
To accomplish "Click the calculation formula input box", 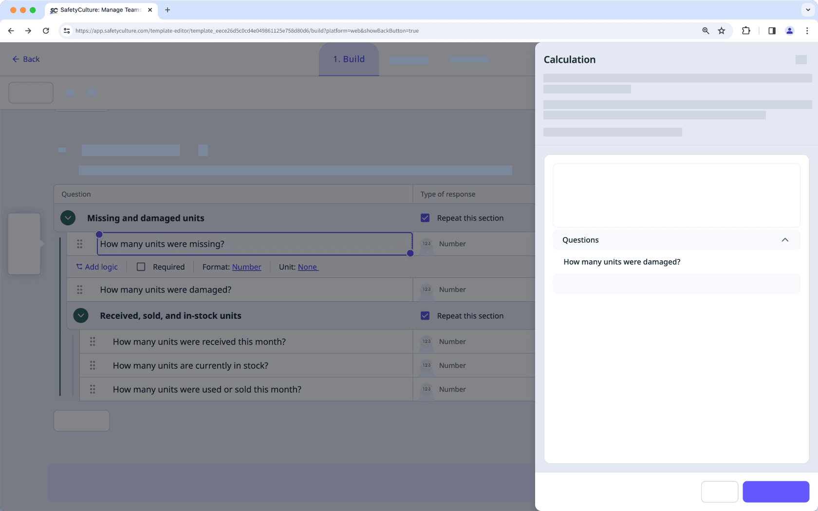I will 676,195.
